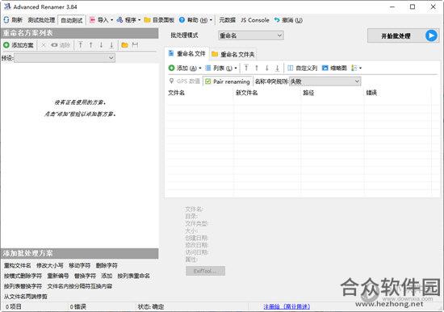The width and height of the screenshot is (444, 312).
Task: Show the 目录面板 folder panel
Action: point(159,20)
